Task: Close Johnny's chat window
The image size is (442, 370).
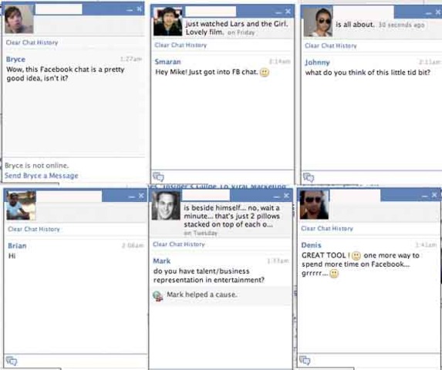Action: point(438,12)
